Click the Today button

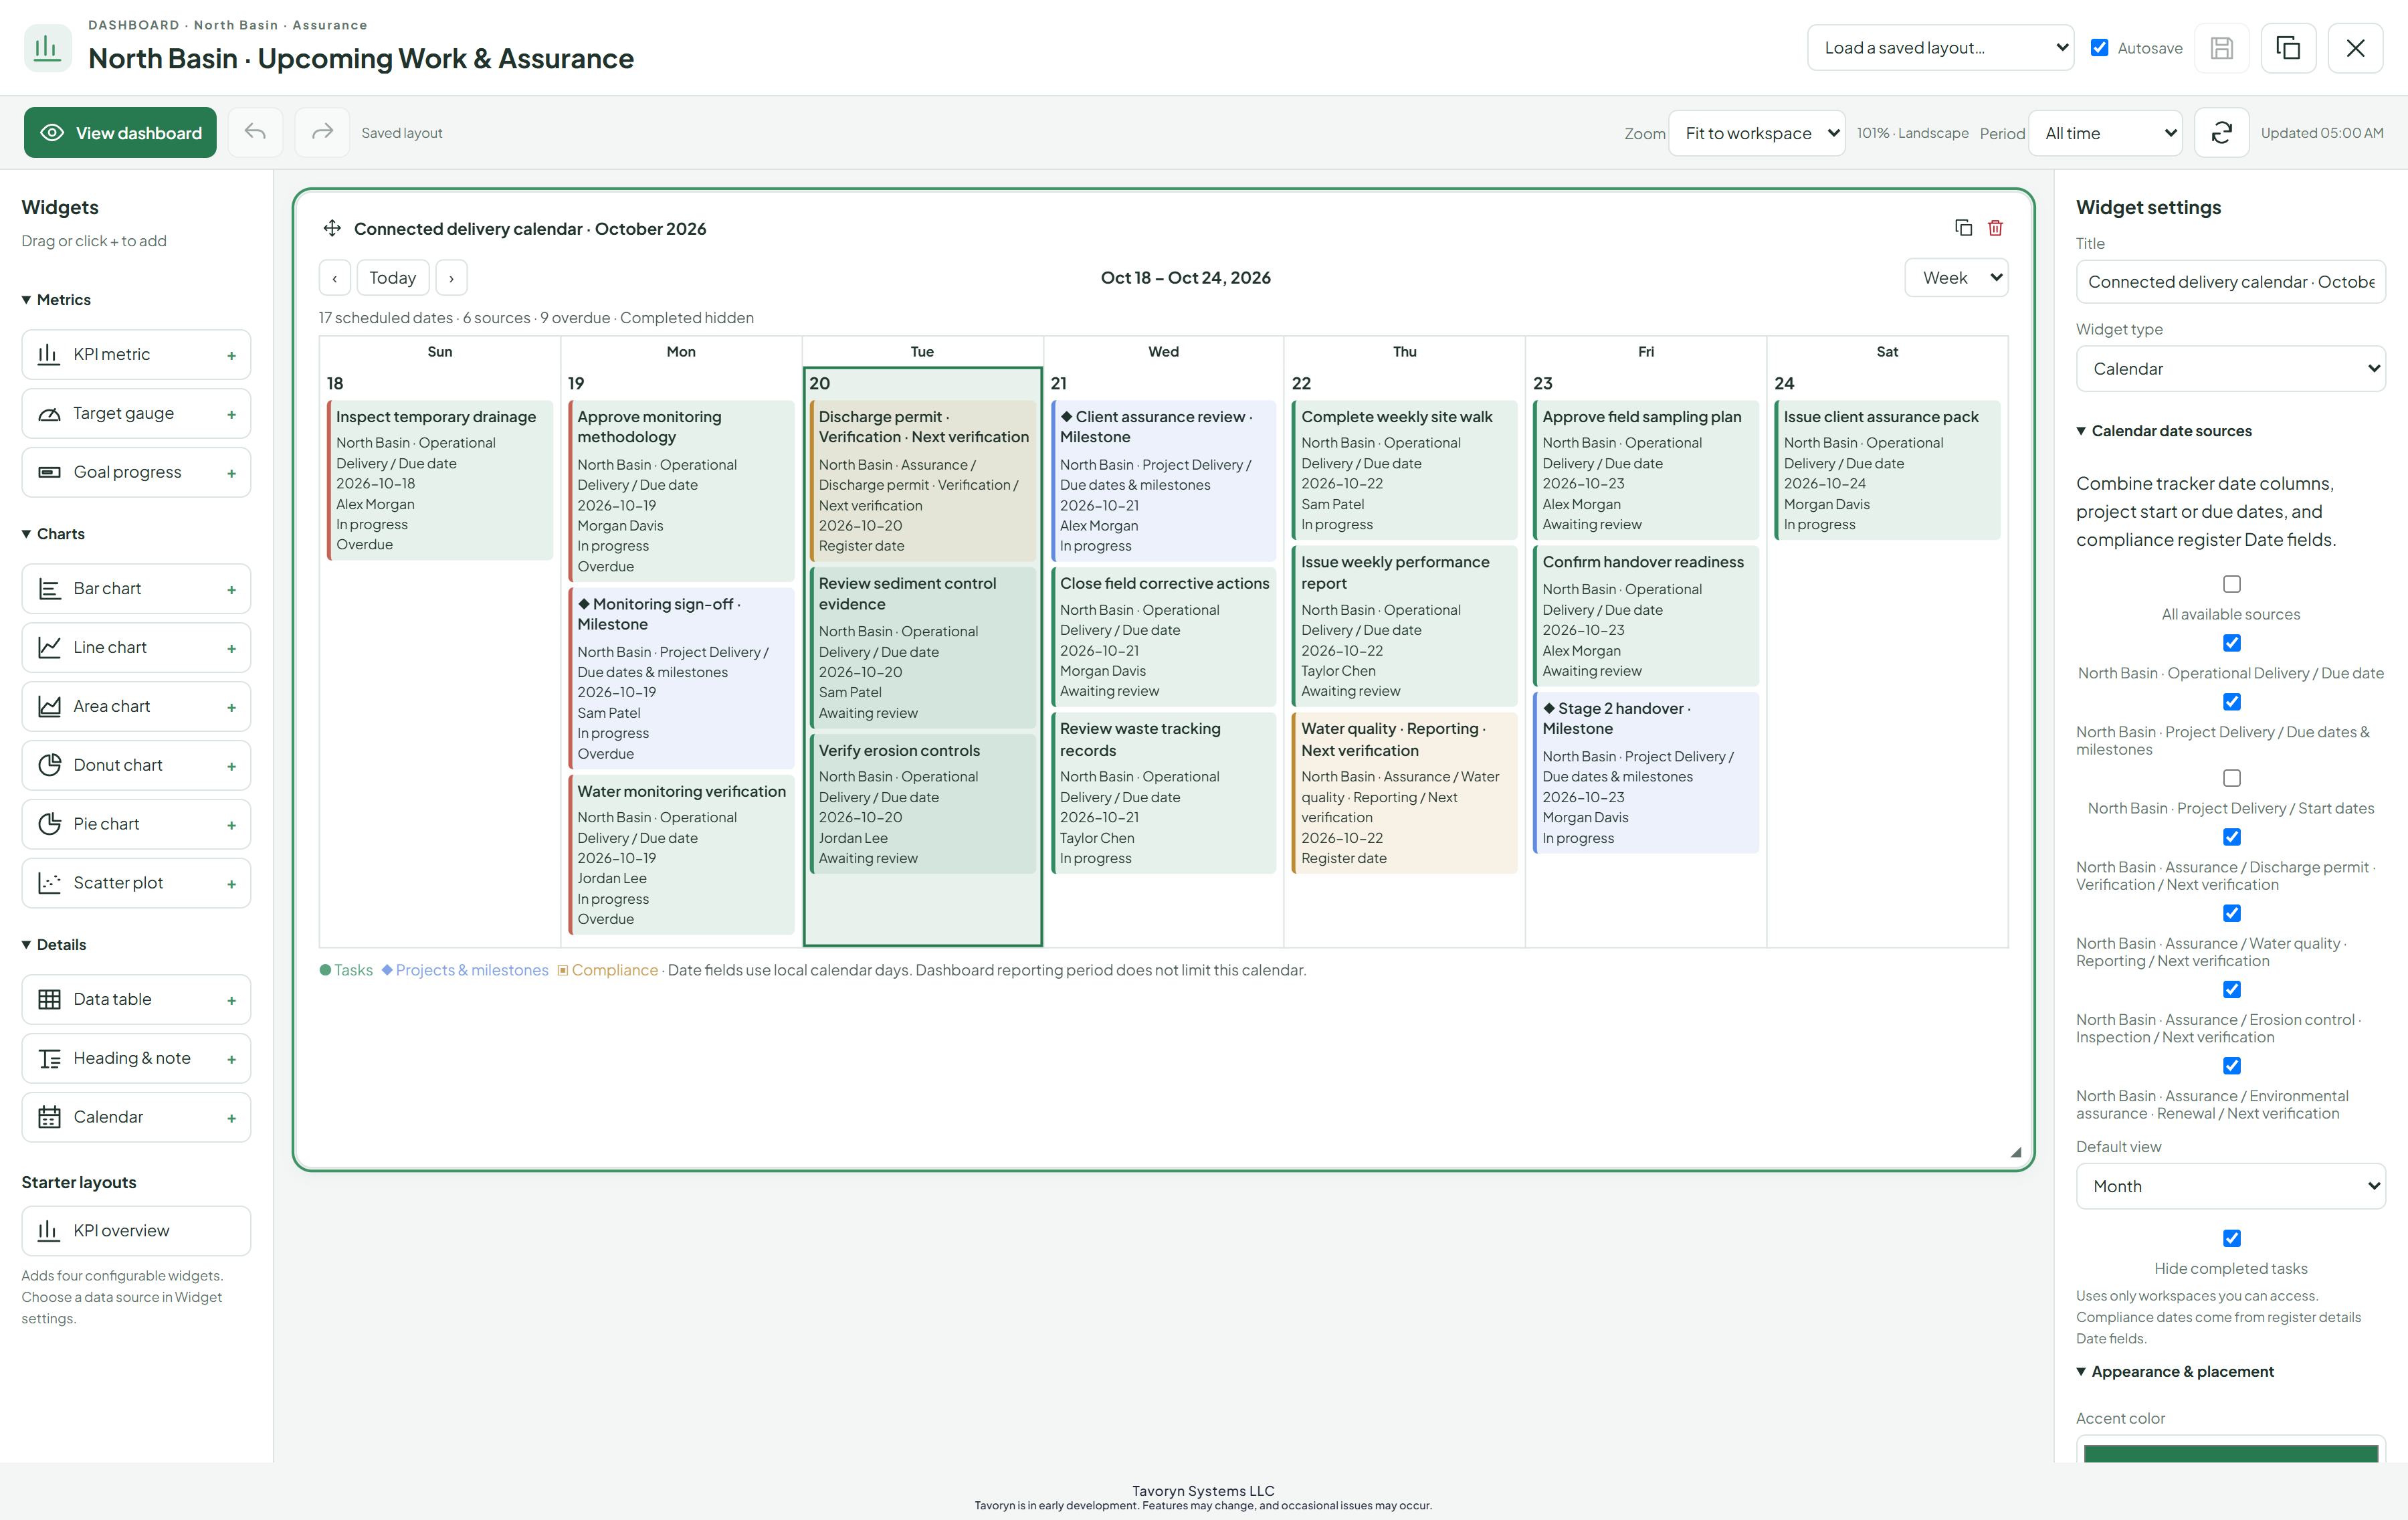[392, 278]
